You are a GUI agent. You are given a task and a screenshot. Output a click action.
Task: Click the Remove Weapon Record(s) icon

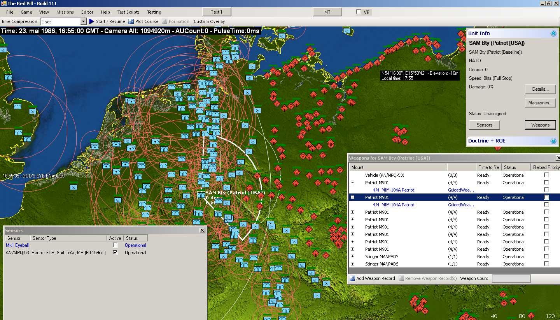coord(401,278)
